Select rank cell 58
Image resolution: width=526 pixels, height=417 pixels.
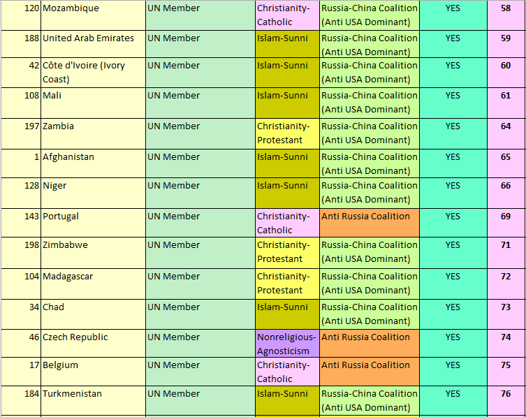pos(506,15)
